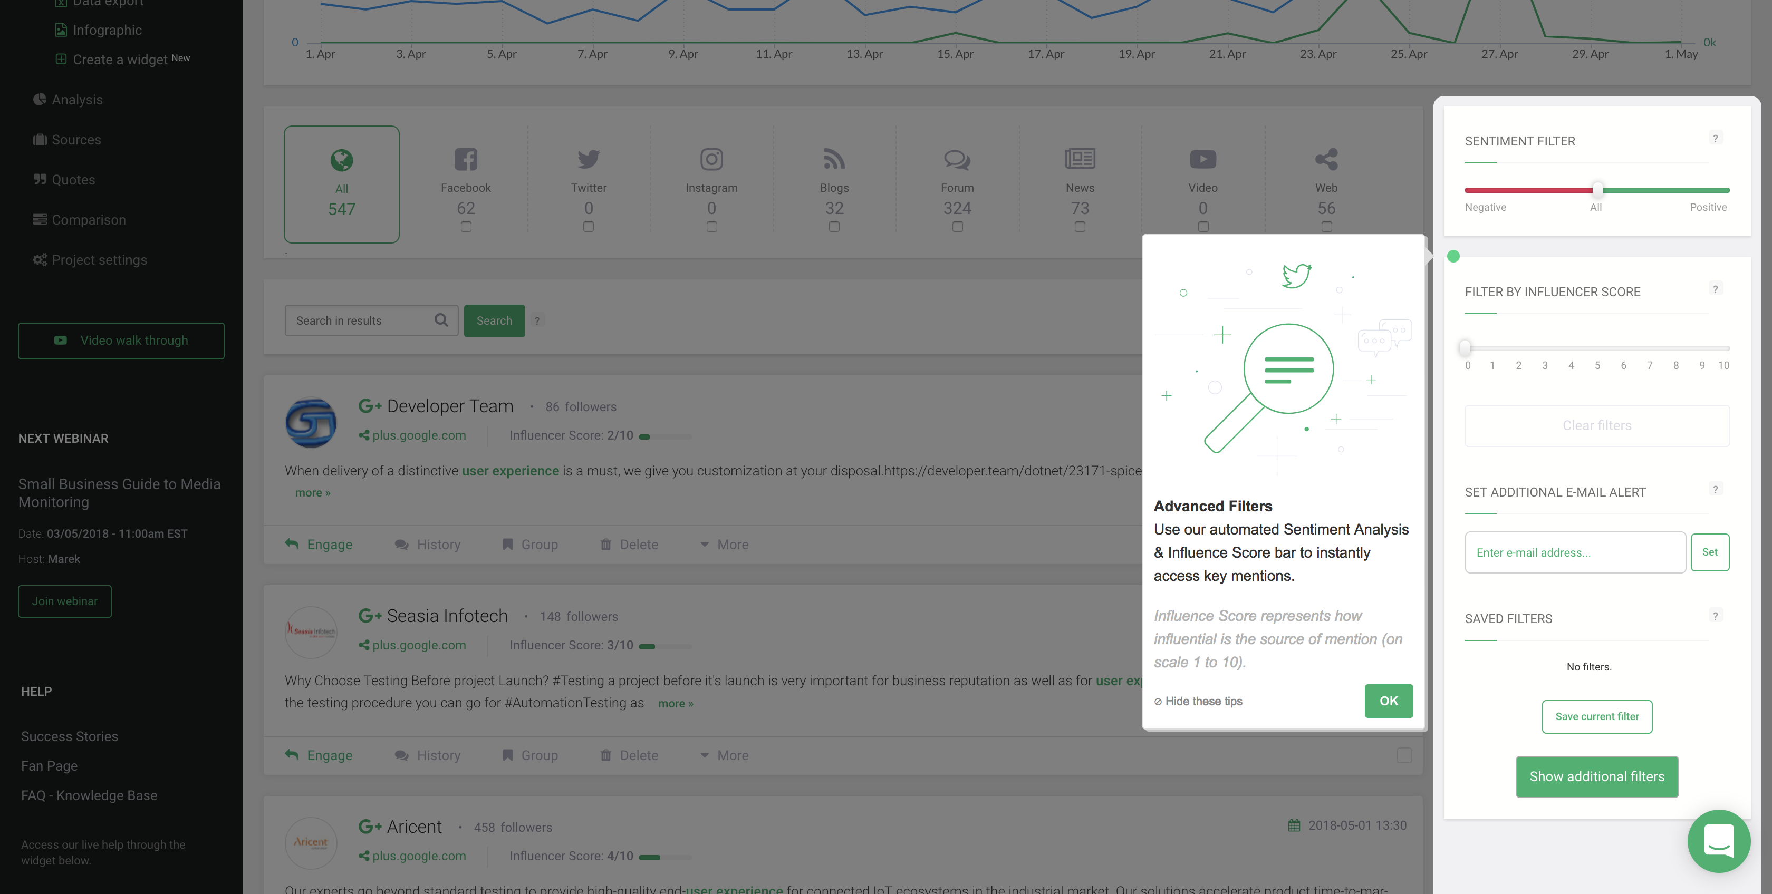Open Analysis from the sidebar

point(68,100)
